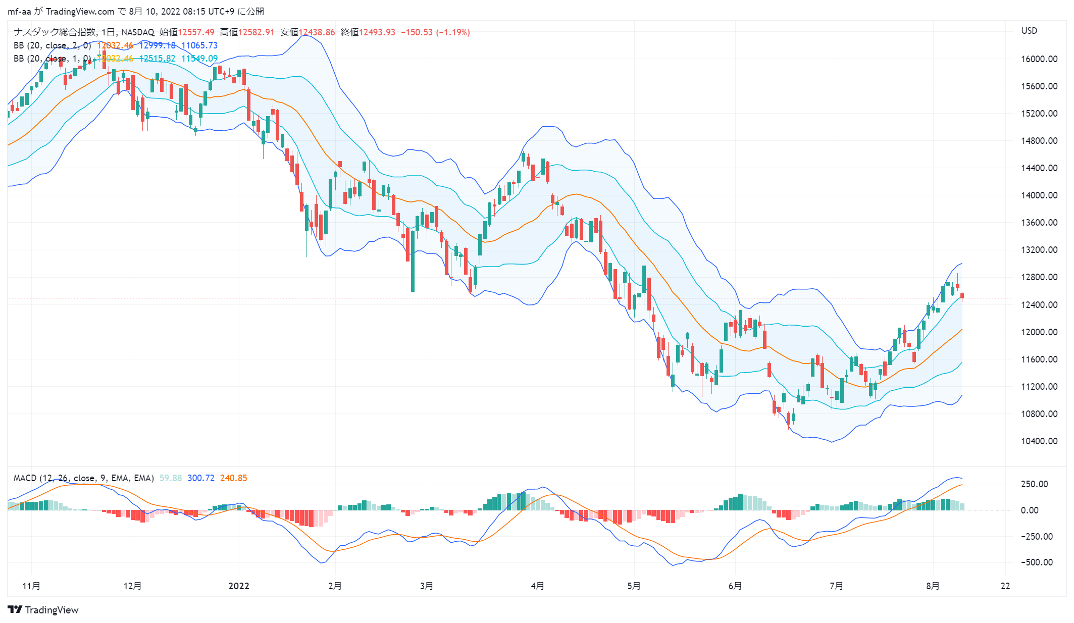
Task: Click the chart title ナスダック総合指数
Action: click(55, 32)
